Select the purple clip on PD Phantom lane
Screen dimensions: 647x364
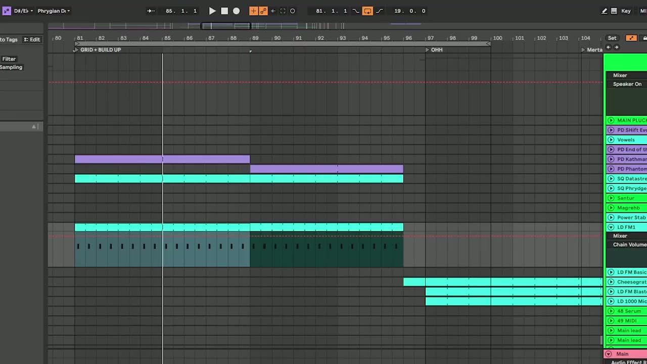(x=327, y=169)
